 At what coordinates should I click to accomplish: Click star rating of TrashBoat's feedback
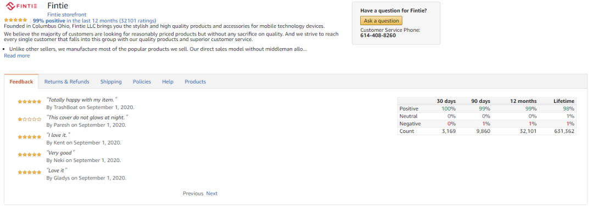point(30,101)
